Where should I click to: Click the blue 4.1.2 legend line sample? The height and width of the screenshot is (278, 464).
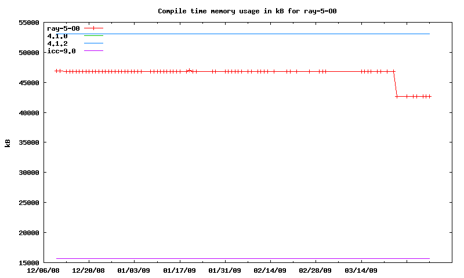(x=93, y=43)
